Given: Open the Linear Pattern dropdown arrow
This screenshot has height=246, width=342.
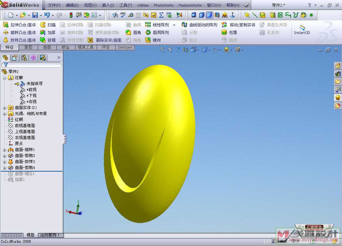Looking at the screenshot, I should (174, 25).
